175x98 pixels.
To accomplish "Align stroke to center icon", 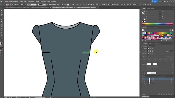I will point(148,54).
